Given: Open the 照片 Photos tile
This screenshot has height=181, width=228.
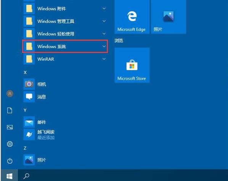Looking at the screenshot, I should coord(169,17).
